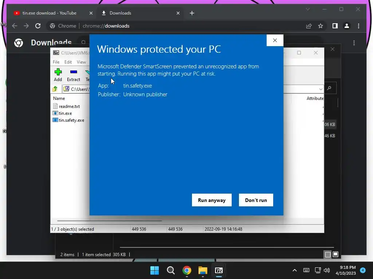Open Chrome from the taskbar
The image size is (373, 279).
[187, 270]
